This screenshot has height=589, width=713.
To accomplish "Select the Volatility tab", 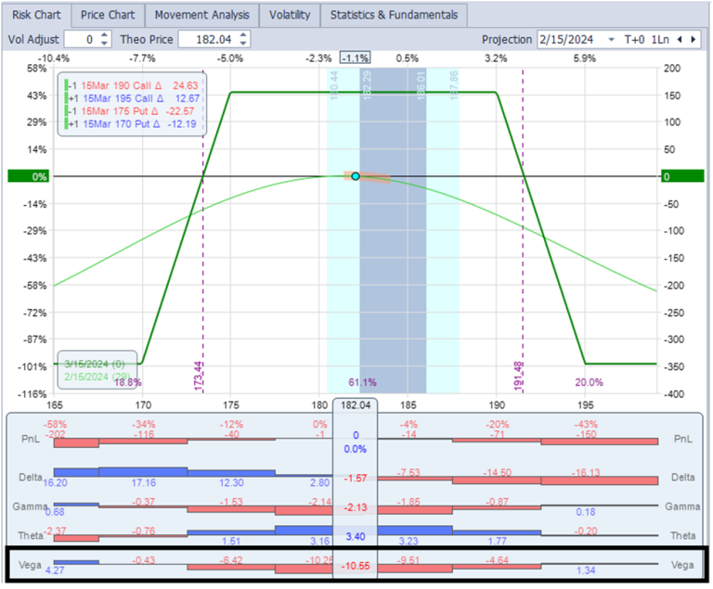I will click(290, 15).
